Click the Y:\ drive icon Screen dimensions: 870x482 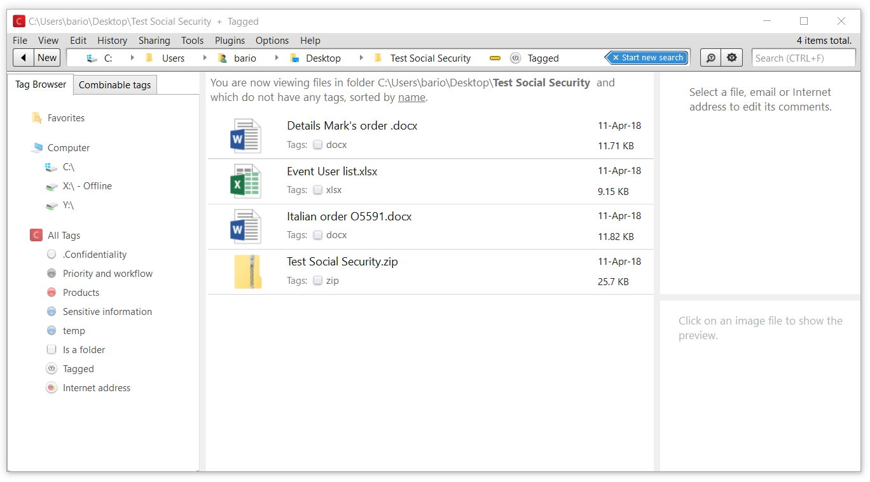(x=52, y=205)
